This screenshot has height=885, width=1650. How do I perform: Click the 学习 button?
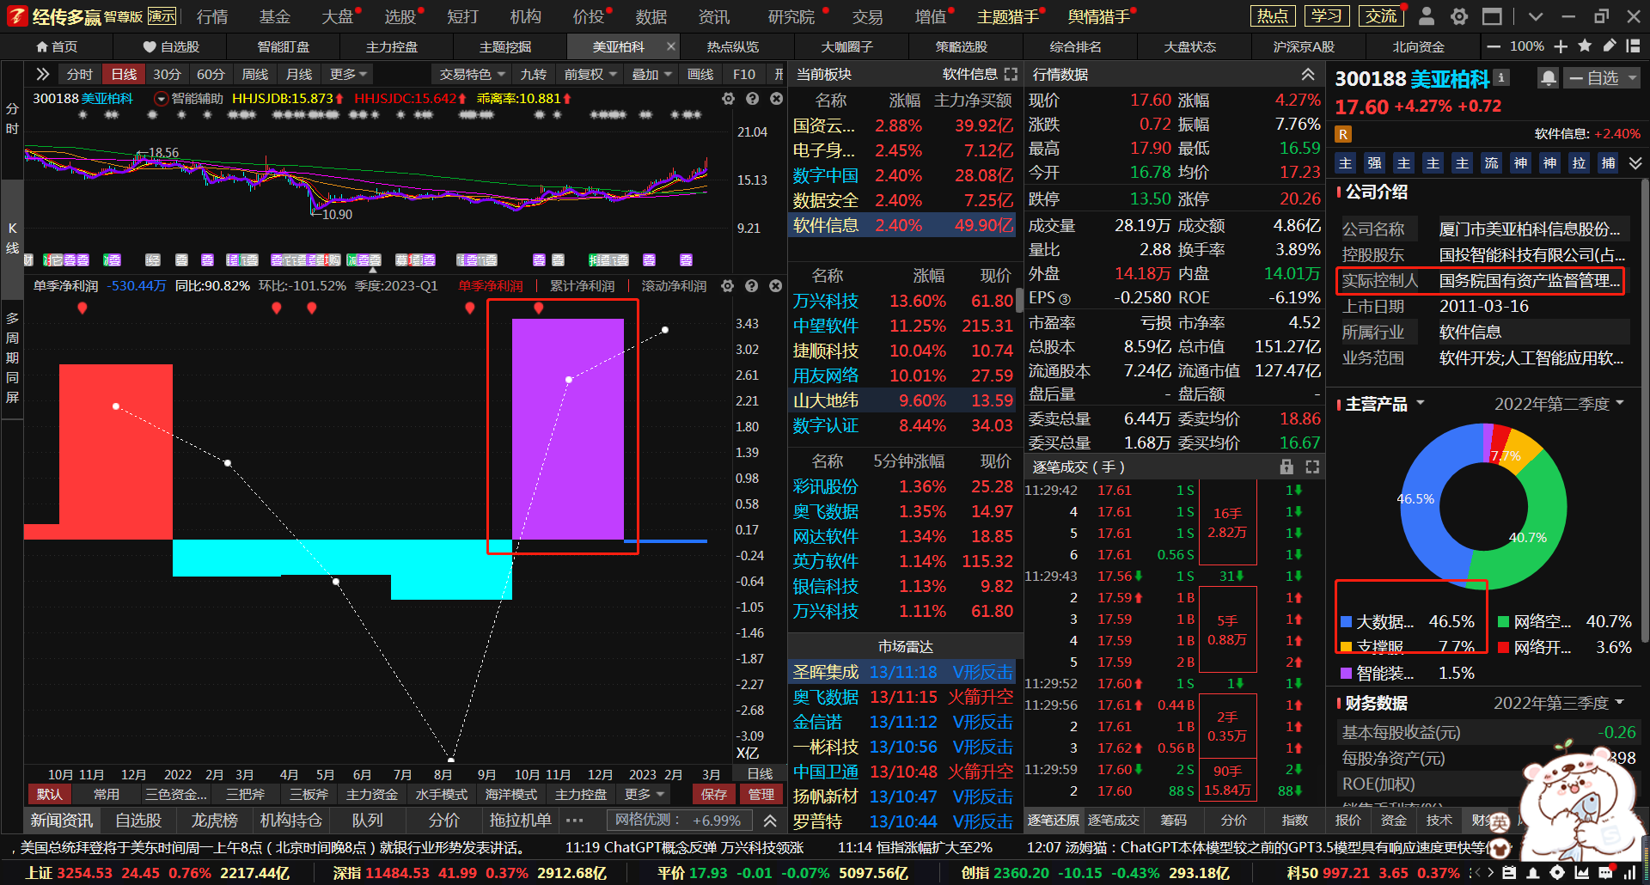tap(1327, 16)
